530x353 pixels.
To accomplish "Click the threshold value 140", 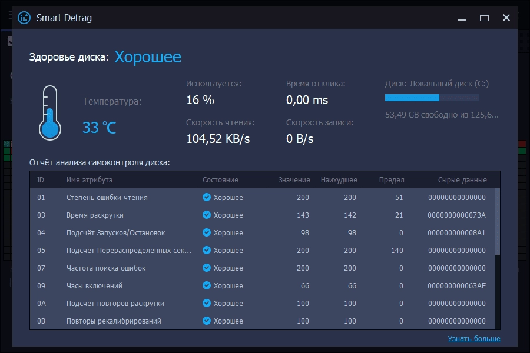I will tap(397, 250).
